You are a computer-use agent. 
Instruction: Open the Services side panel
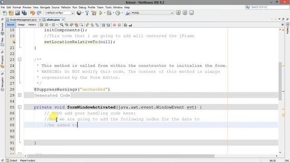[2, 29]
